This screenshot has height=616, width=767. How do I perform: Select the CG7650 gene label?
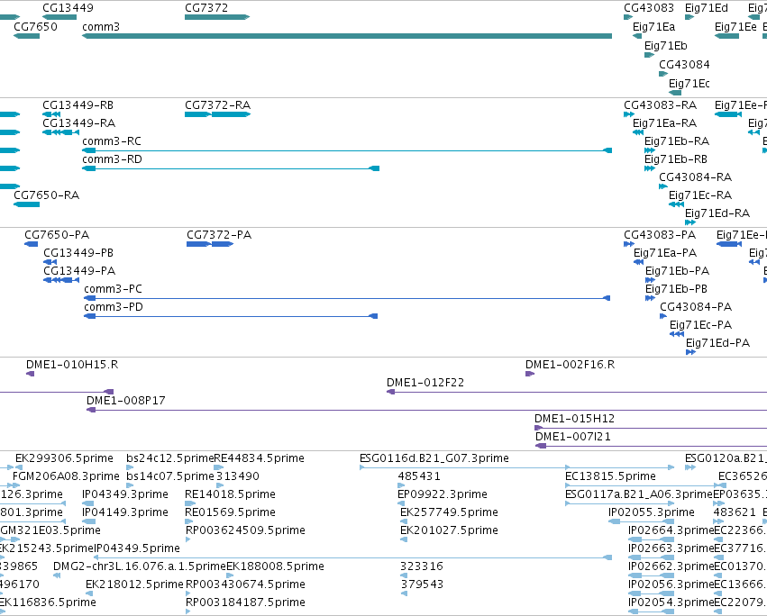click(x=35, y=27)
